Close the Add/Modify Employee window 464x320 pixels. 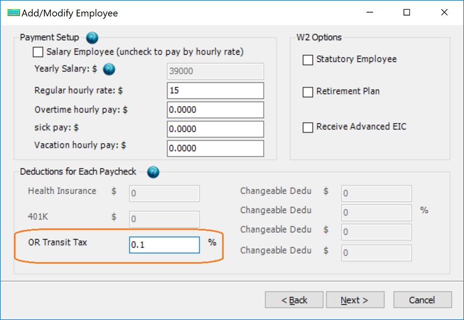pyautogui.click(x=444, y=13)
